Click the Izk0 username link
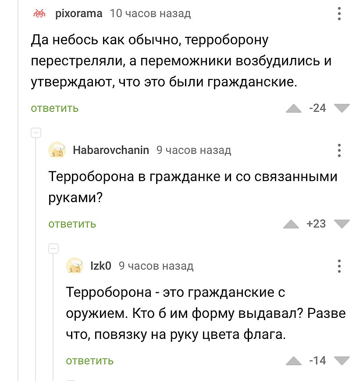This screenshot has height=381, width=363. [x=101, y=266]
